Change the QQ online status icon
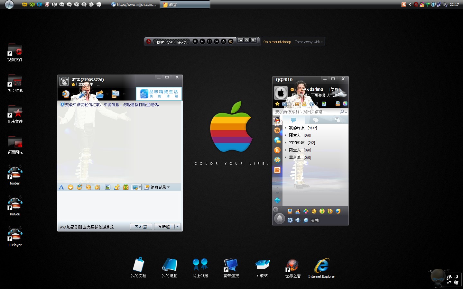 point(292,90)
